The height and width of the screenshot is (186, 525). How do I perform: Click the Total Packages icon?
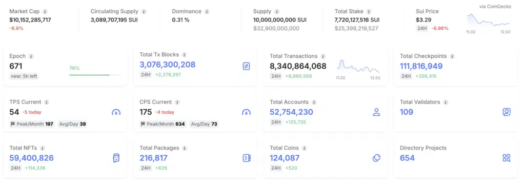(247, 158)
